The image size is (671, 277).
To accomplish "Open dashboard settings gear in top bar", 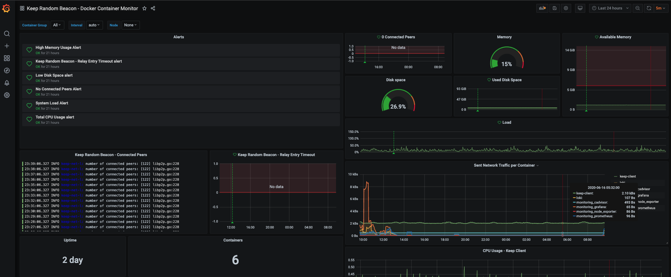I will coord(566,8).
